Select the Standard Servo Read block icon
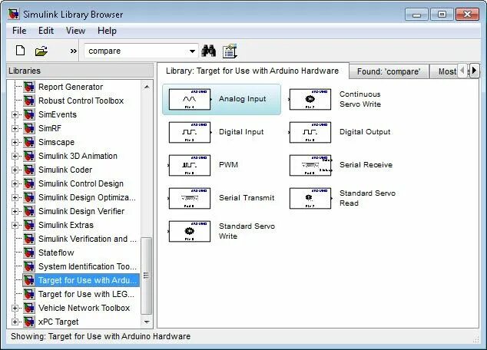Viewport: 487px width, 350px height. click(x=310, y=198)
